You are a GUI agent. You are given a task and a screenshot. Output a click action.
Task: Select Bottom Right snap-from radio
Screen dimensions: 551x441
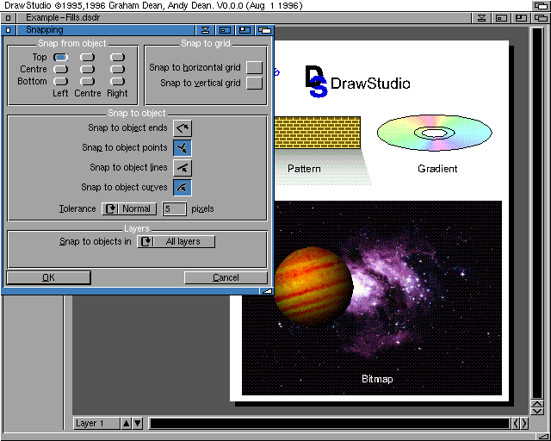[x=117, y=81]
